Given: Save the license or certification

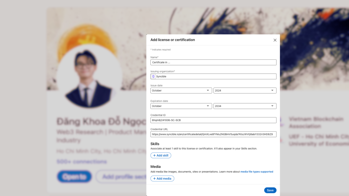Looking at the screenshot, I should (270, 190).
